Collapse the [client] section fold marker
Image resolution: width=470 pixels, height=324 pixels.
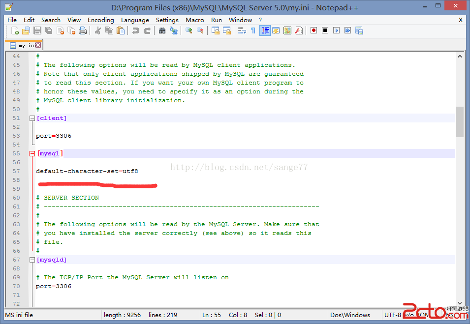click(x=32, y=118)
